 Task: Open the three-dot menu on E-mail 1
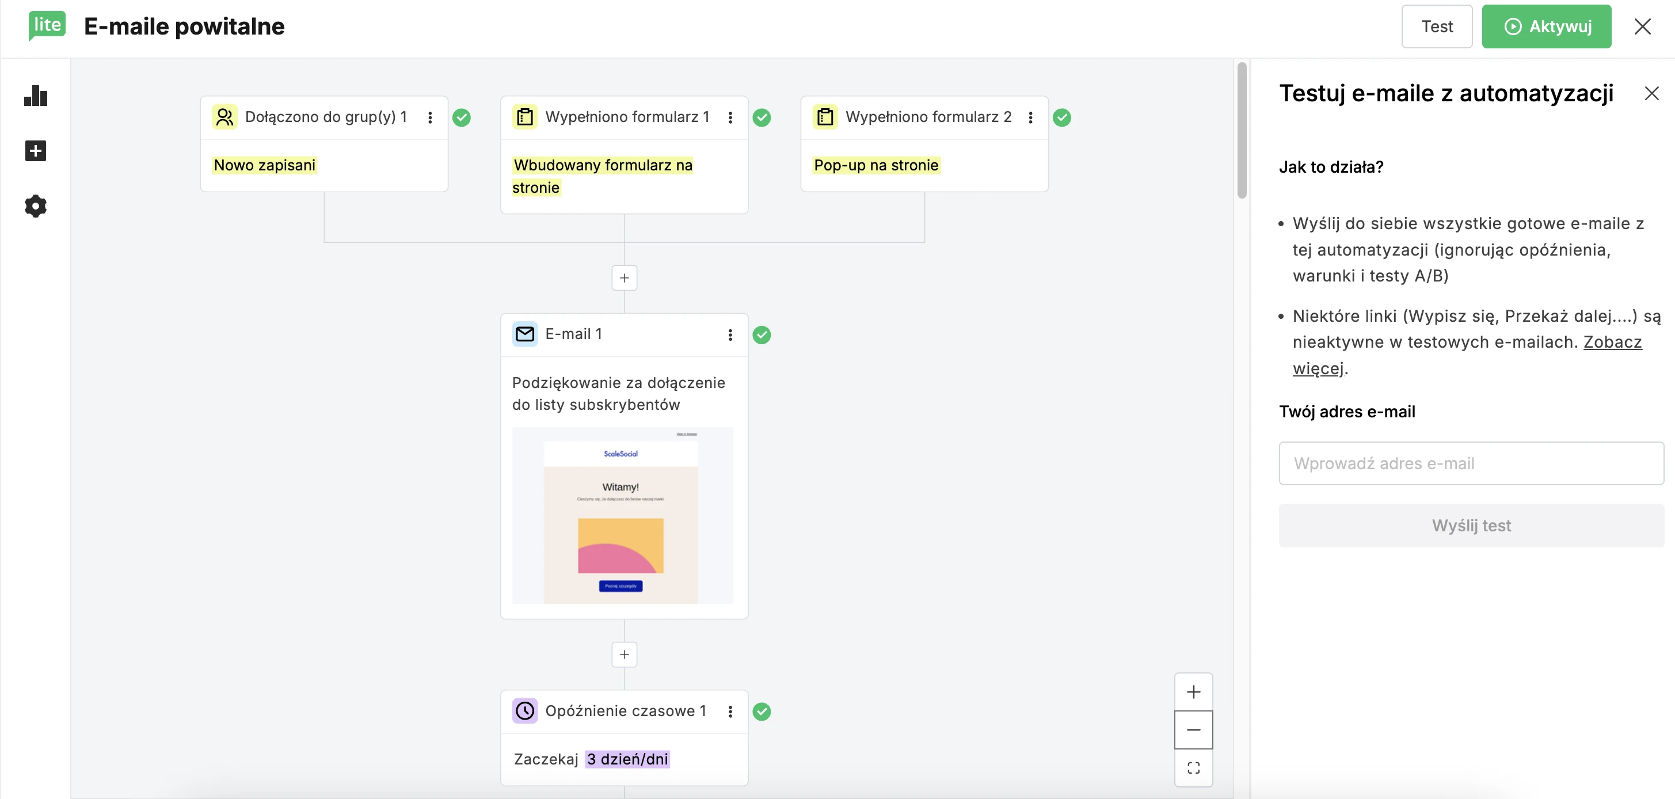click(x=730, y=334)
